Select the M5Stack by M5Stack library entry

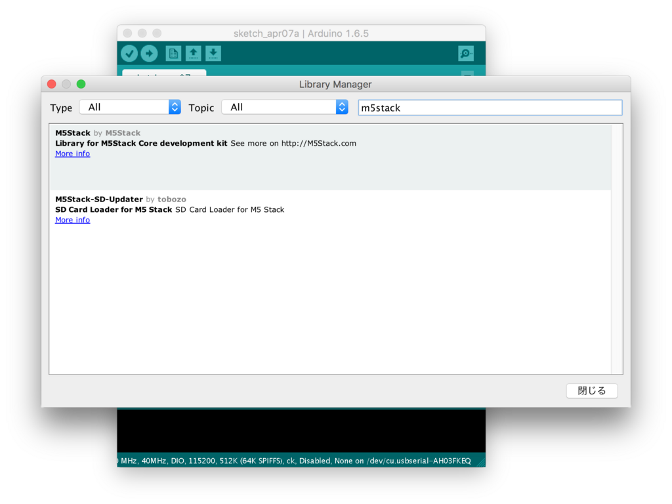coord(330,157)
